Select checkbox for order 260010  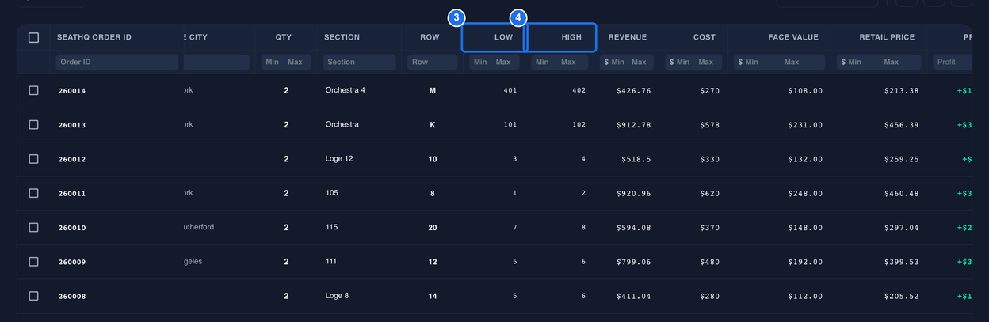pos(33,227)
